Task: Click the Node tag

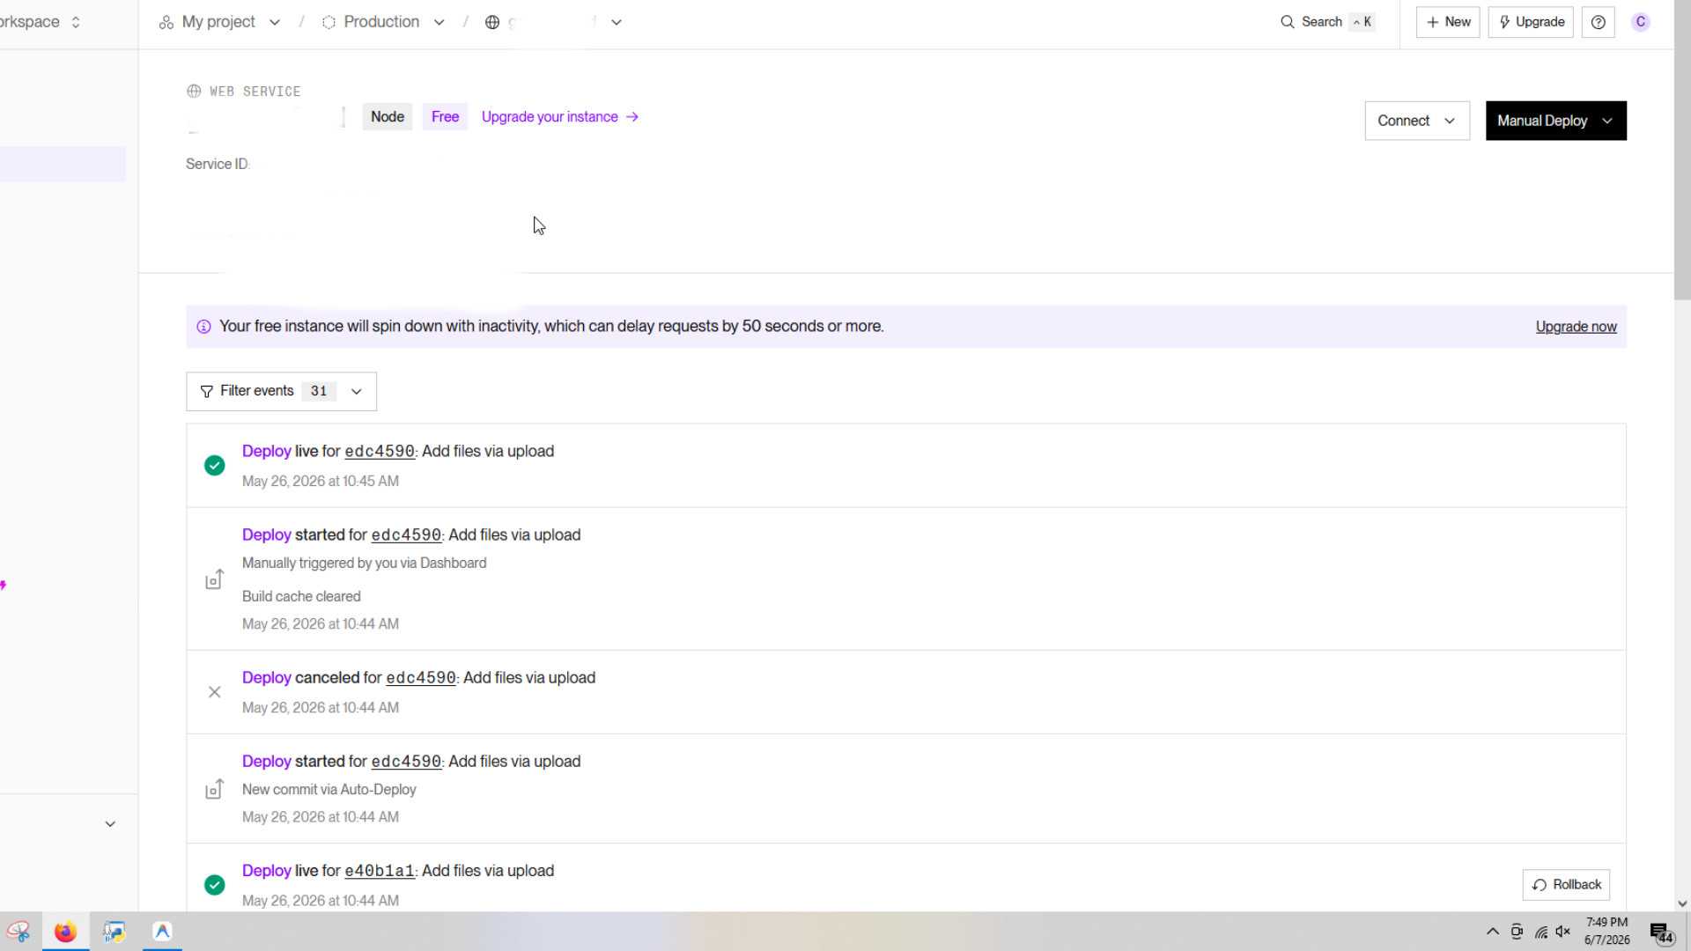Action: 388,117
